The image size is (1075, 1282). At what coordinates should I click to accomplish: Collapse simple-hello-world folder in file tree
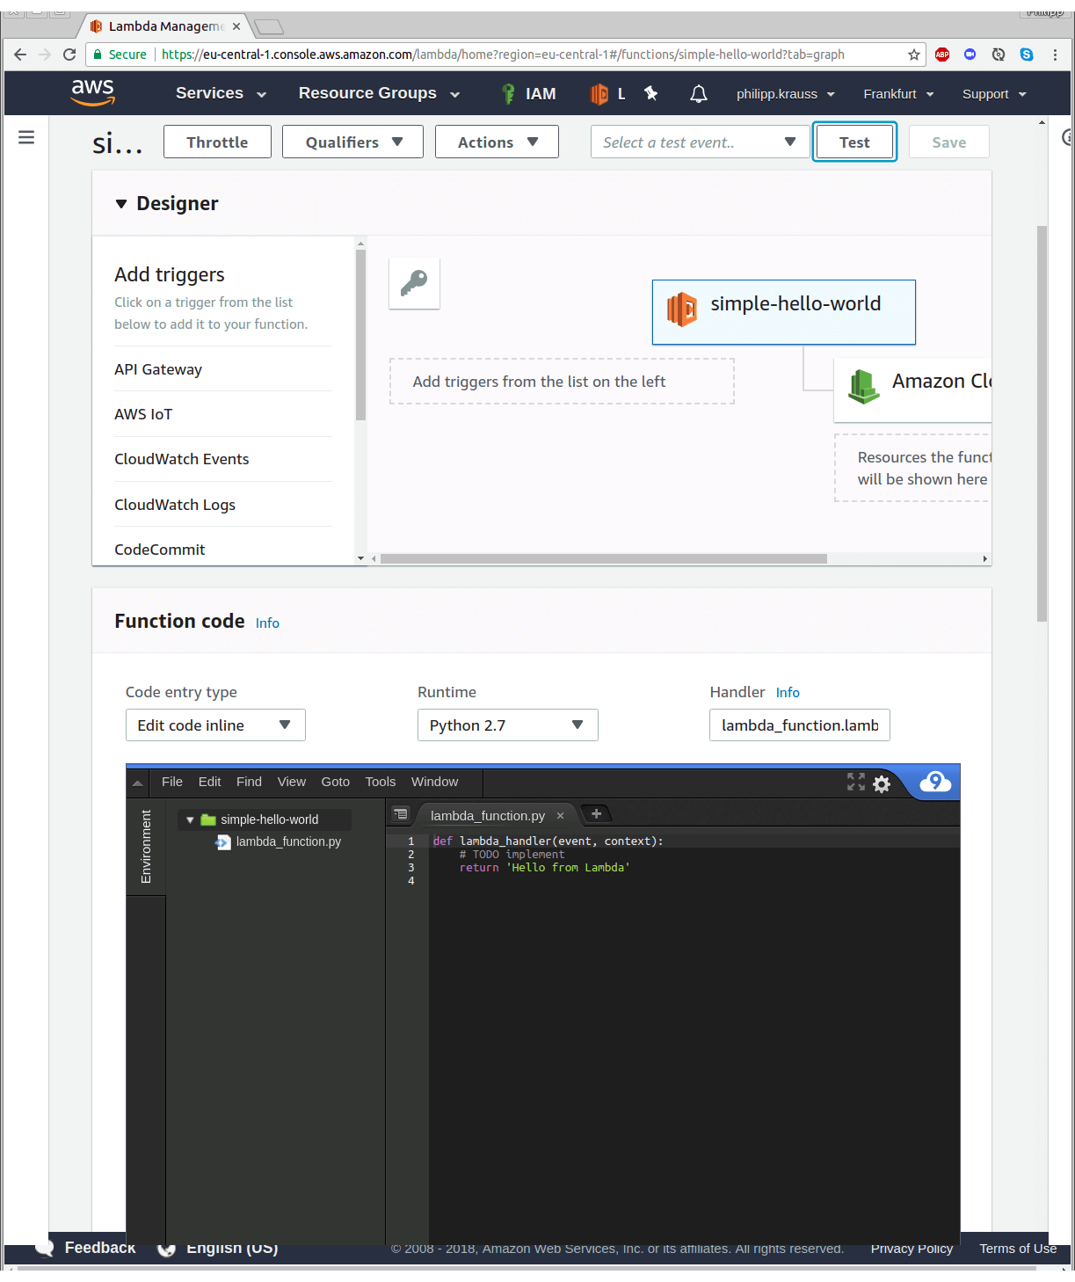tap(190, 819)
